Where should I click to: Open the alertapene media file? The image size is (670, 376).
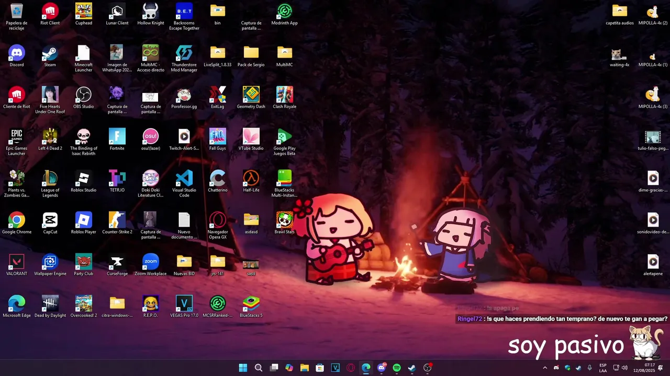(x=653, y=265)
